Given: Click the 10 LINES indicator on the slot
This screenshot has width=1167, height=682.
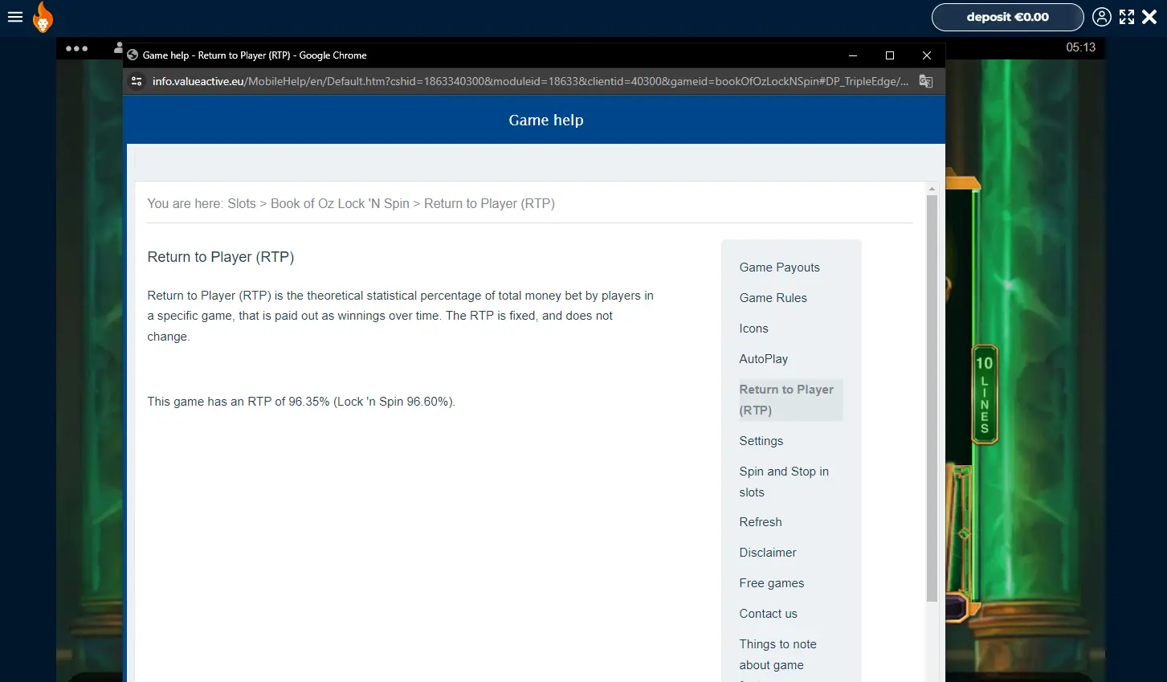Looking at the screenshot, I should [985, 395].
